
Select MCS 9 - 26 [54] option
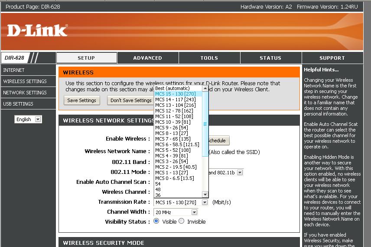[178, 128]
